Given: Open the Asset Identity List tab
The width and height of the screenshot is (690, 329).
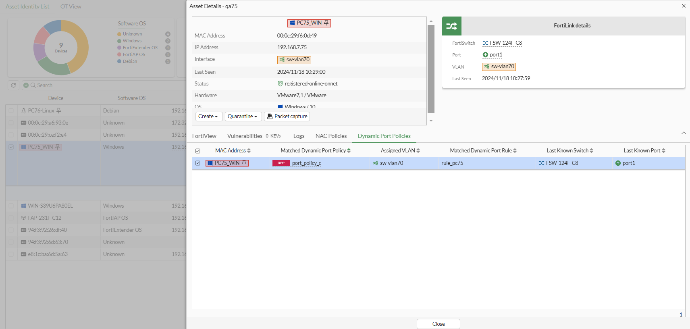Looking at the screenshot, I should [x=27, y=6].
